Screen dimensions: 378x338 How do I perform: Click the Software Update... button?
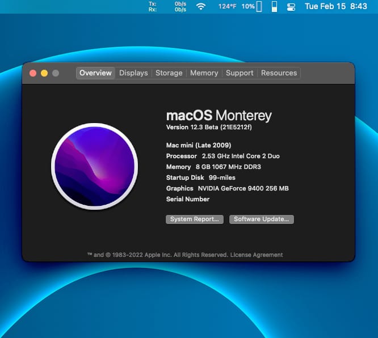click(262, 219)
